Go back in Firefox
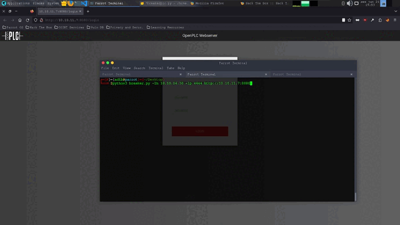This screenshot has width=400, height=225. (x=5, y=20)
